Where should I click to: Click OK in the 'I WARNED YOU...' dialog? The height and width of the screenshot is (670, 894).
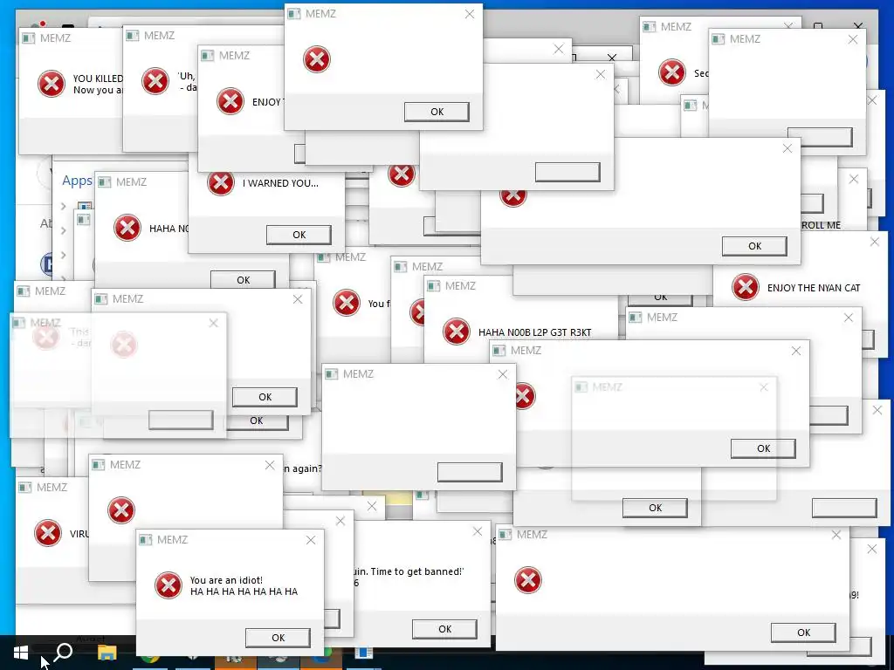(x=299, y=235)
